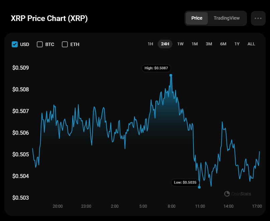The height and width of the screenshot is (221, 270).
Task: Uncheck the USD currency checkbox
Action: click(x=15, y=44)
